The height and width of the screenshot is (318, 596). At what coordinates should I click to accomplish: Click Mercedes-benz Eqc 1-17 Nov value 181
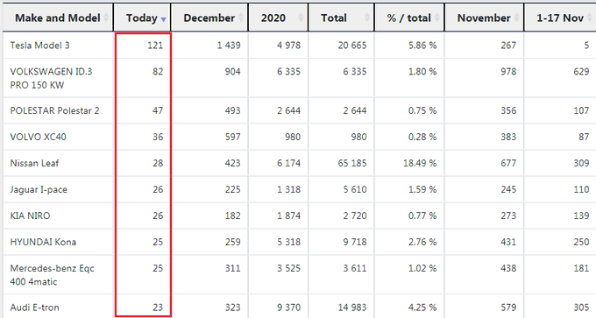tap(581, 268)
